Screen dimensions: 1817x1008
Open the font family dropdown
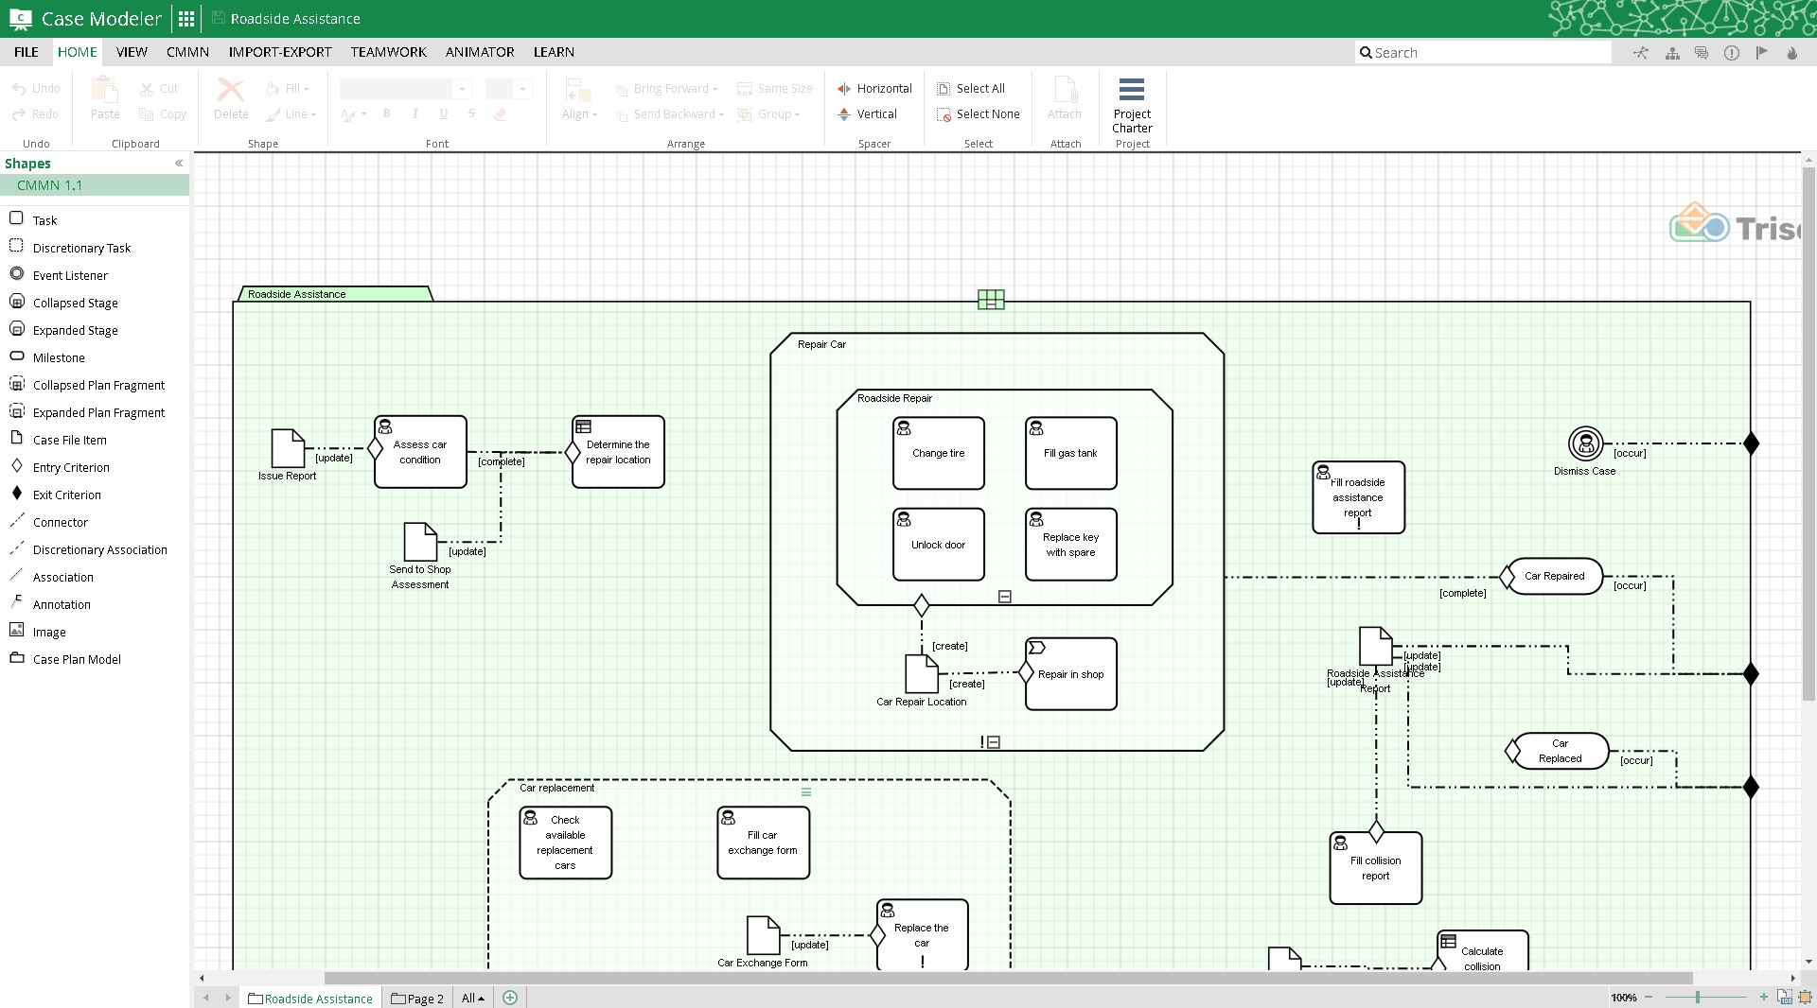(462, 89)
